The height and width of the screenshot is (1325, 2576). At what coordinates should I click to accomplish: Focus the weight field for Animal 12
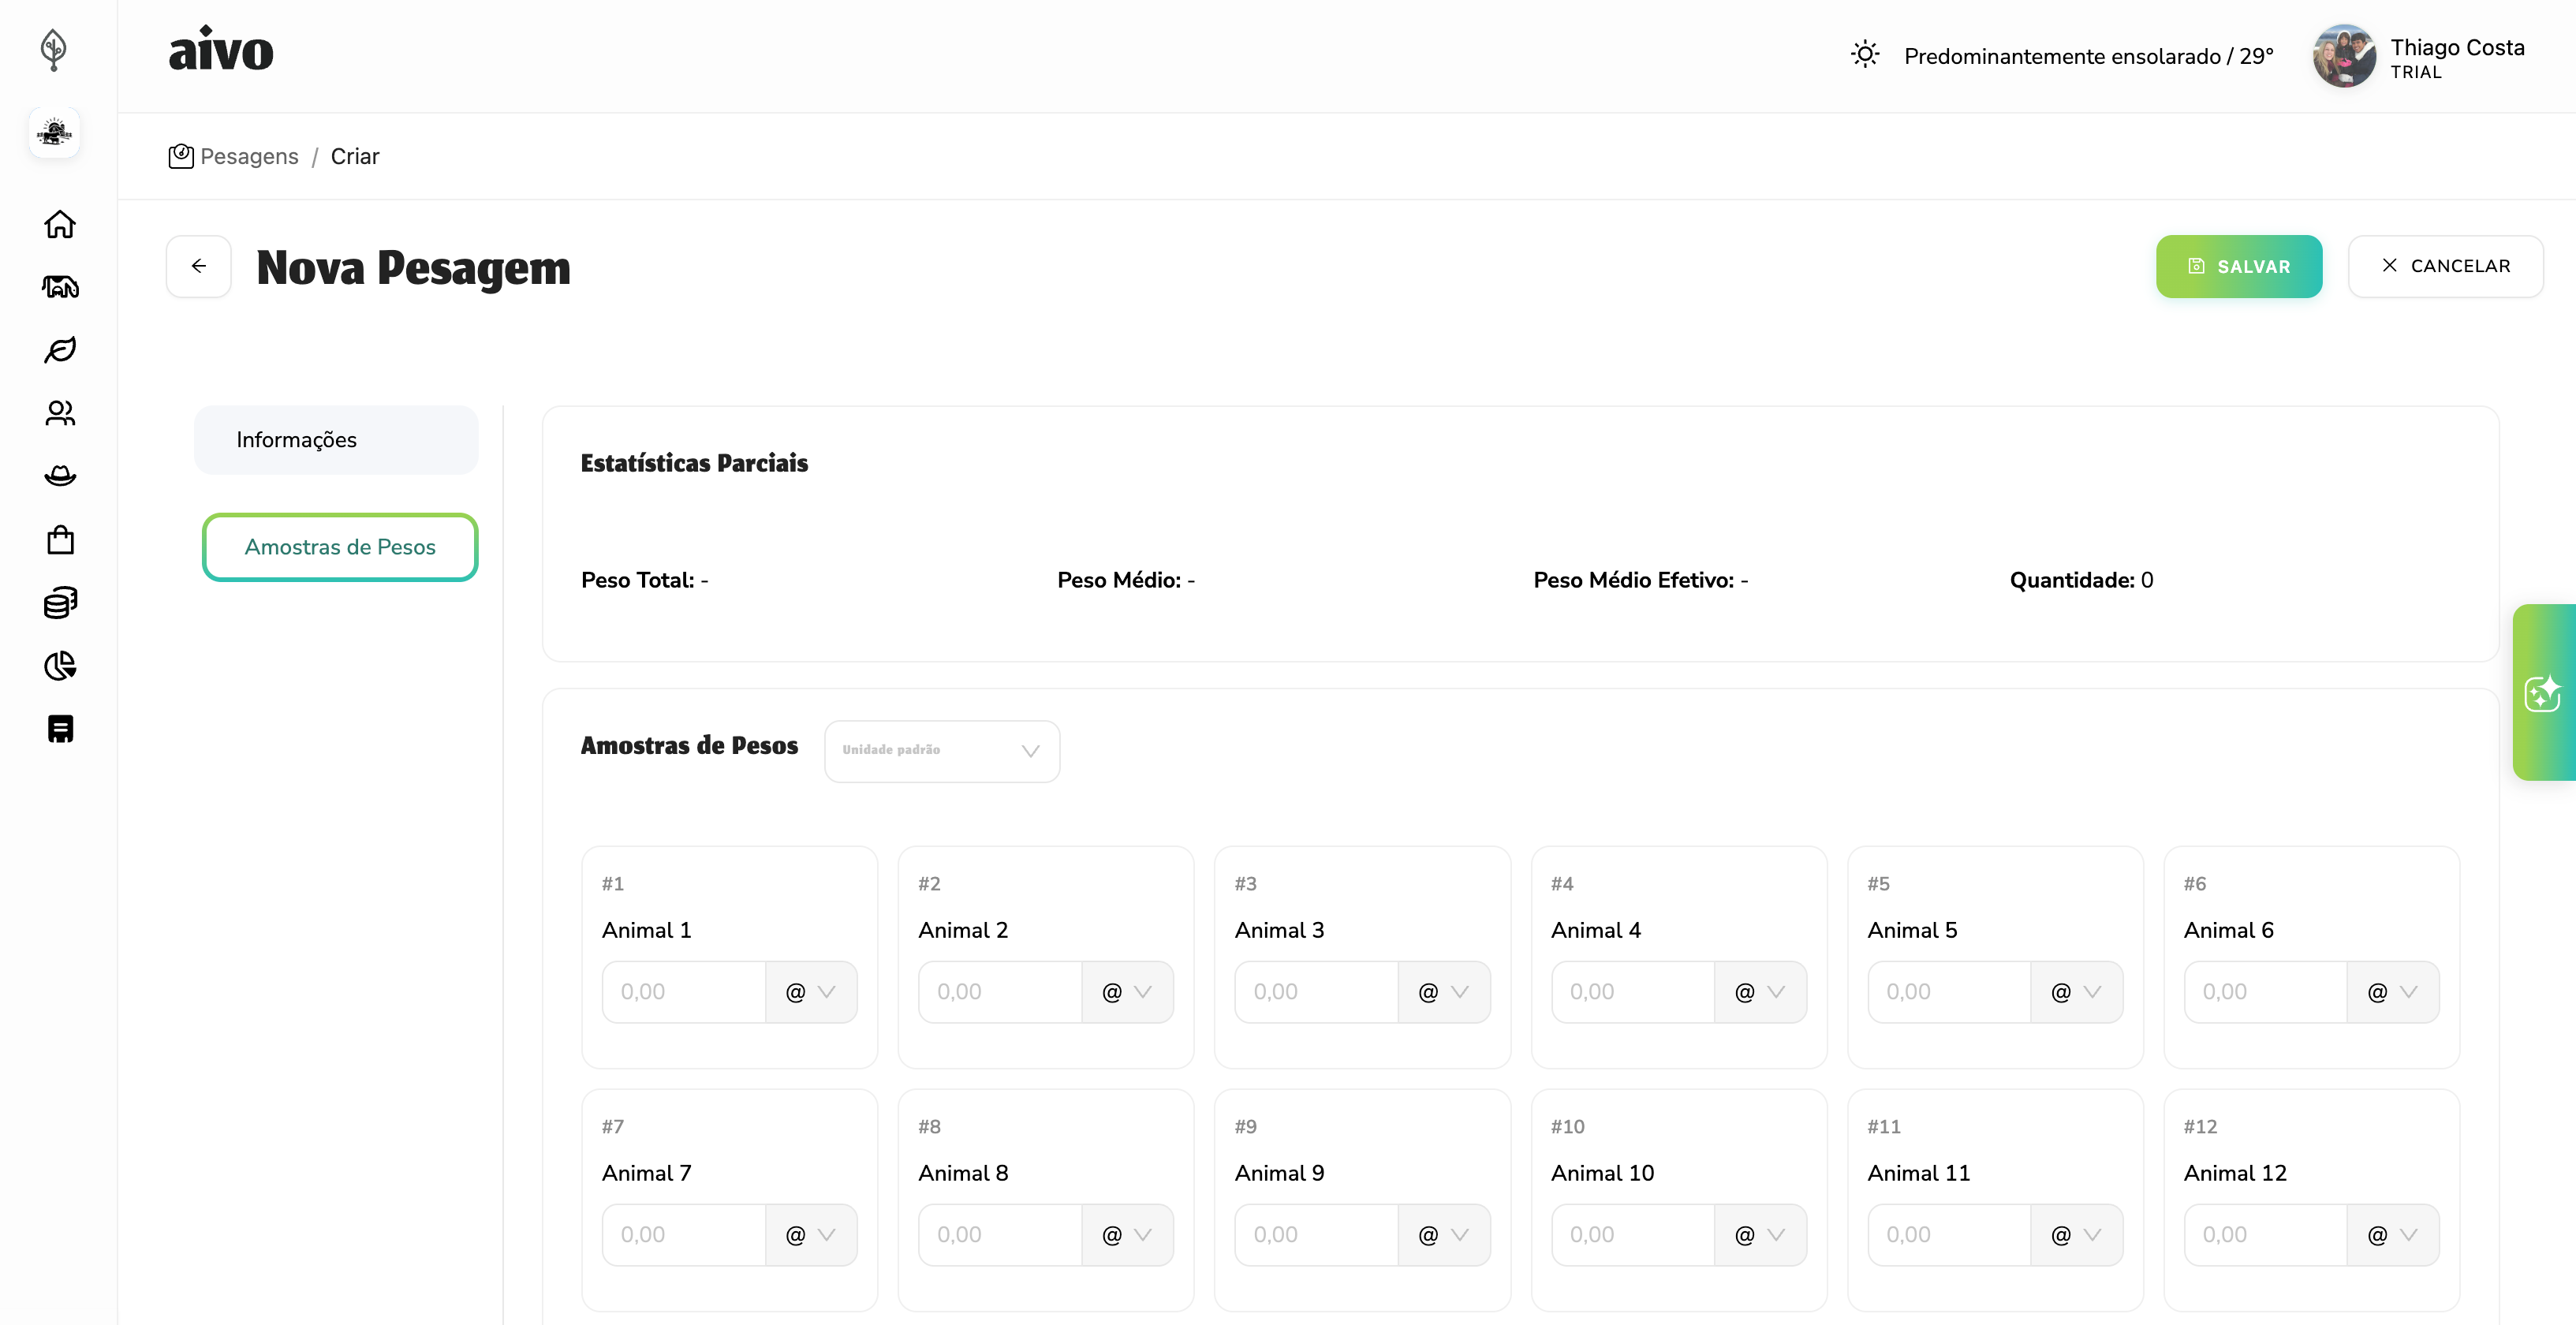point(2265,1235)
